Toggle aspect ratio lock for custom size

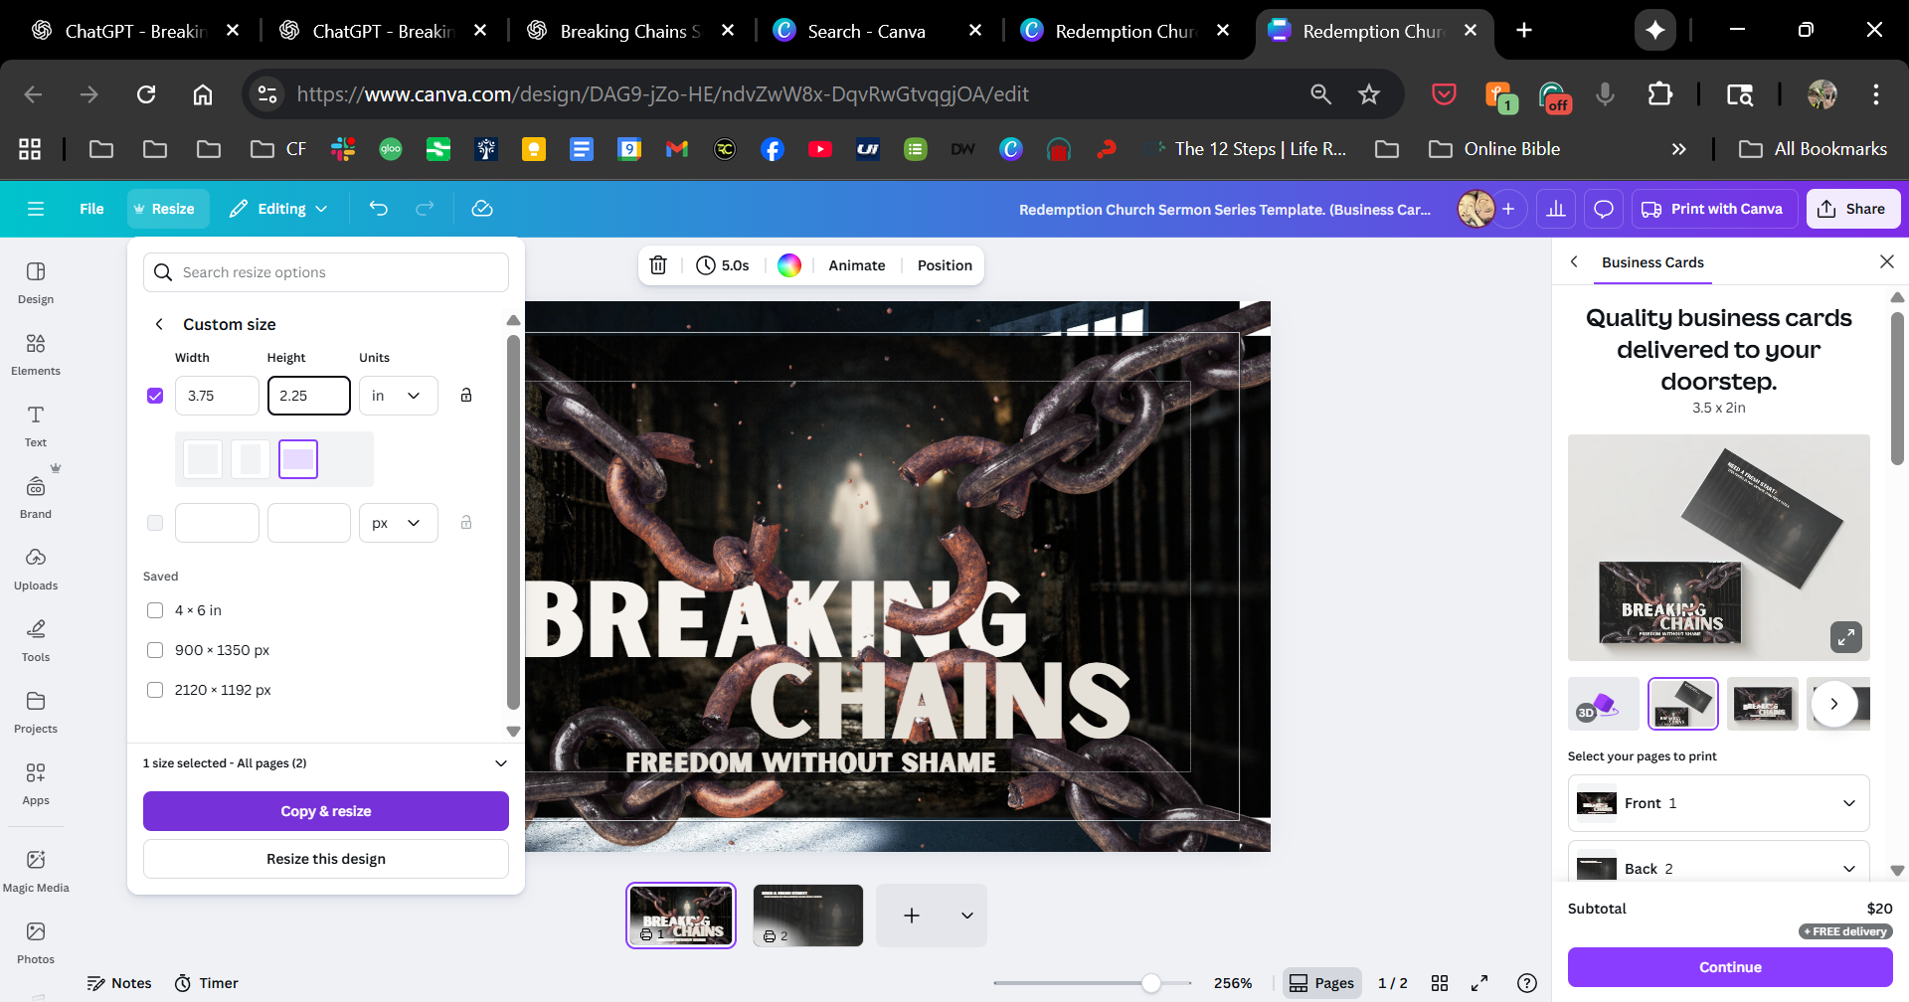[x=466, y=396]
